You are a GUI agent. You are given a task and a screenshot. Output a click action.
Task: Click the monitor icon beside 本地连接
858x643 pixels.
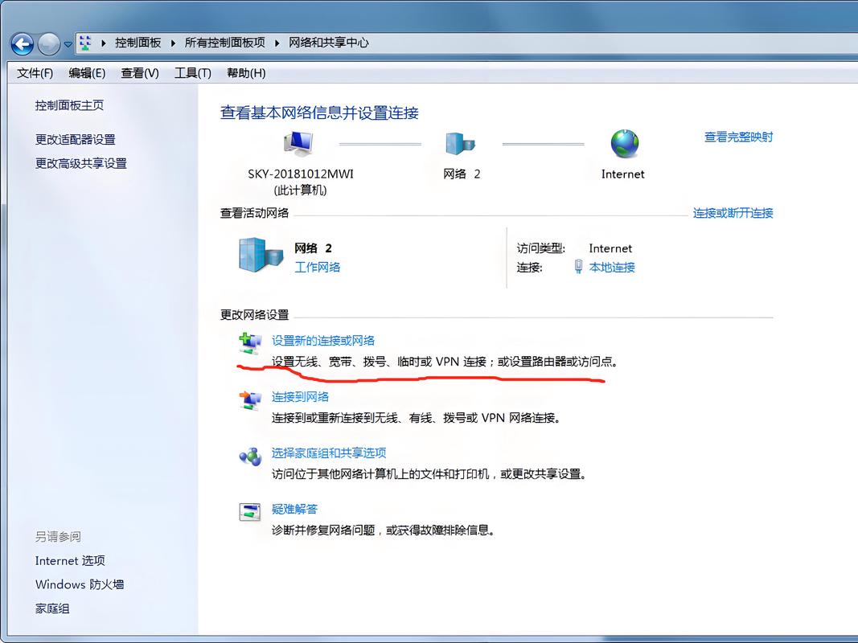tap(578, 268)
